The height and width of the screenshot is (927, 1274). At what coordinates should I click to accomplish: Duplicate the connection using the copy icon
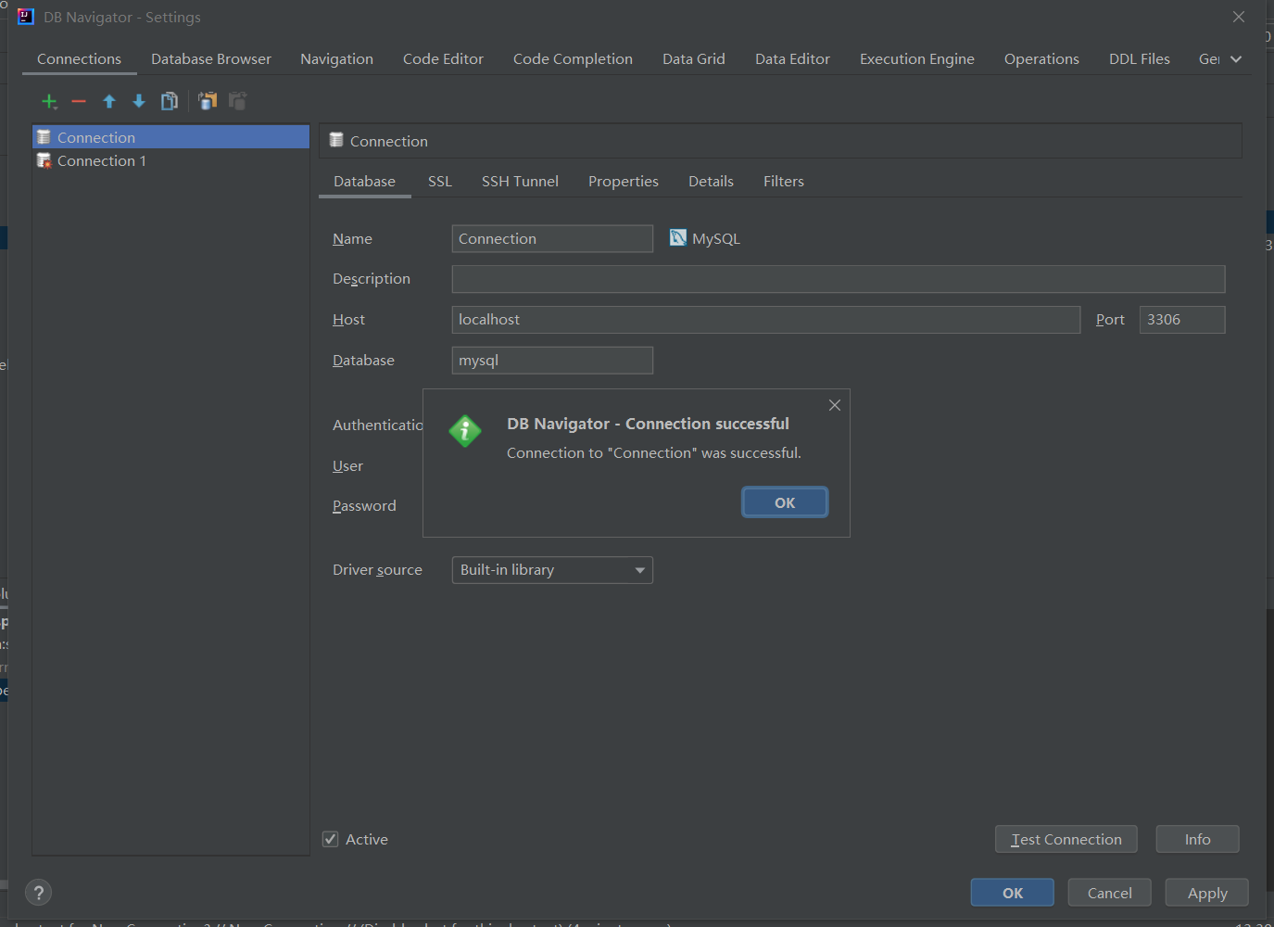tap(170, 101)
